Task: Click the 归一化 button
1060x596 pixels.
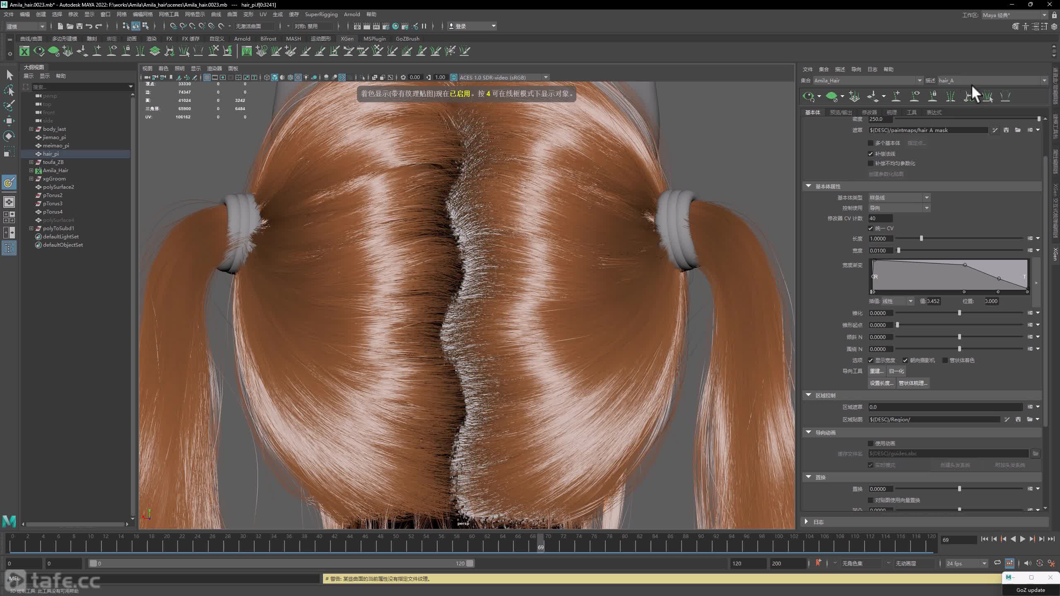Action: coord(896,371)
